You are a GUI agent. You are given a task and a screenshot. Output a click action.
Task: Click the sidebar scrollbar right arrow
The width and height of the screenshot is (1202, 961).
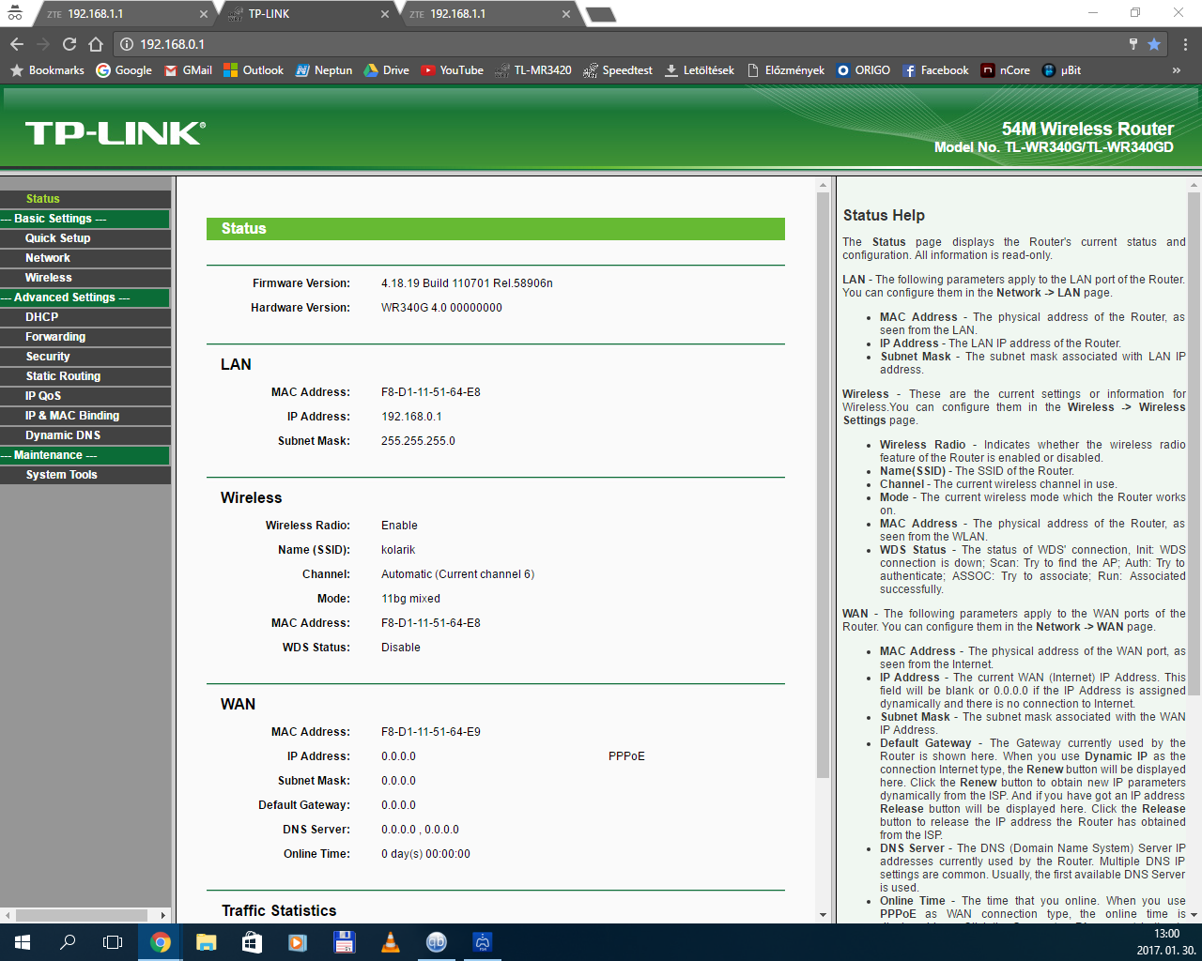[163, 915]
